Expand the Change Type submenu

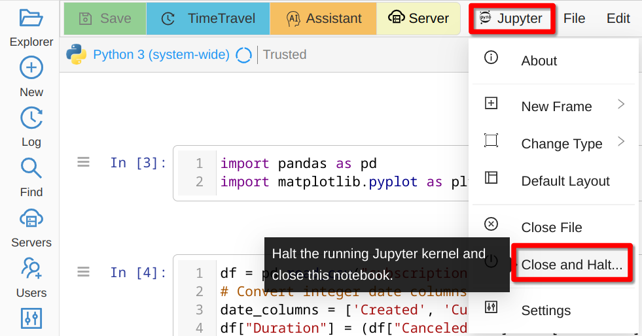tap(562, 144)
